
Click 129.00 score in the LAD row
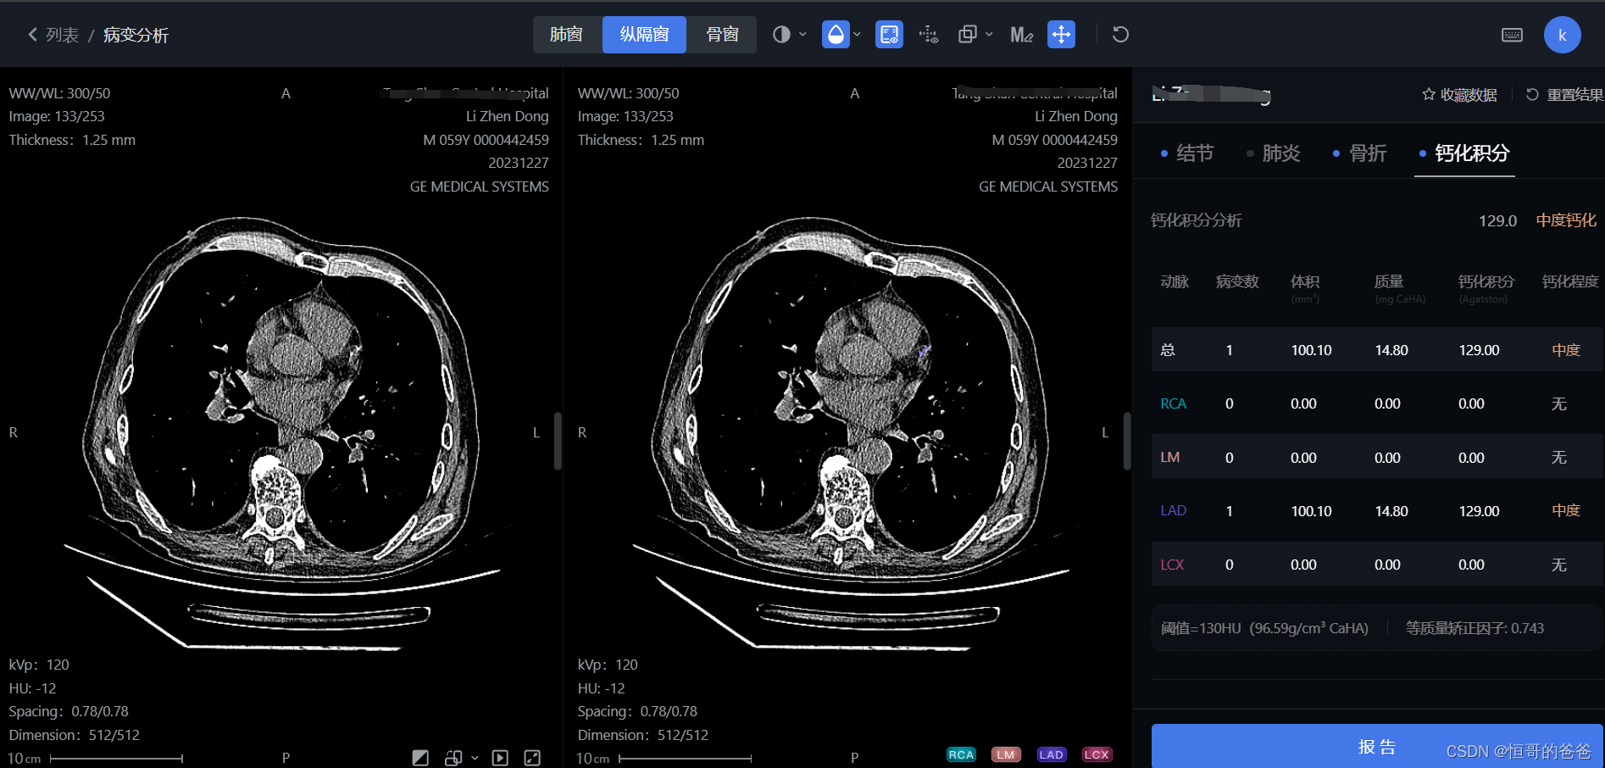pos(1479,511)
